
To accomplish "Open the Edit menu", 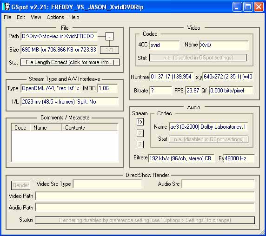I will tap(21, 17).
